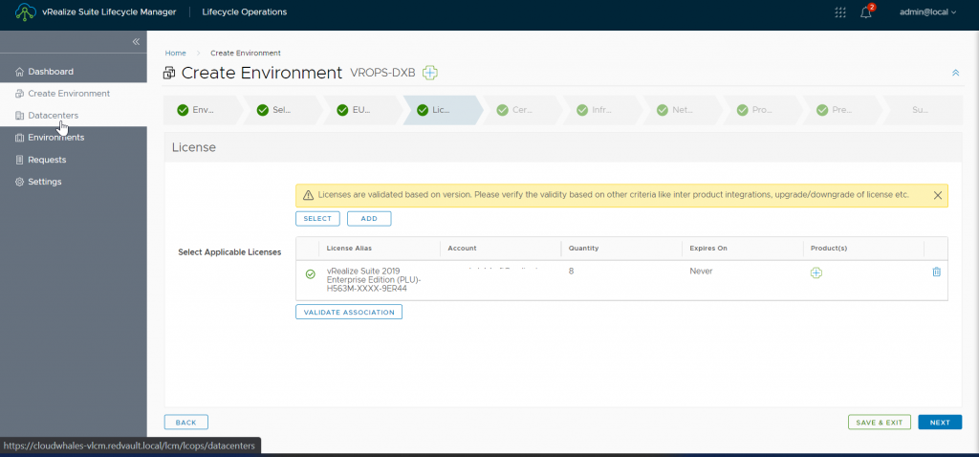Delete the license using the trash icon
979x457 pixels.
[937, 272]
